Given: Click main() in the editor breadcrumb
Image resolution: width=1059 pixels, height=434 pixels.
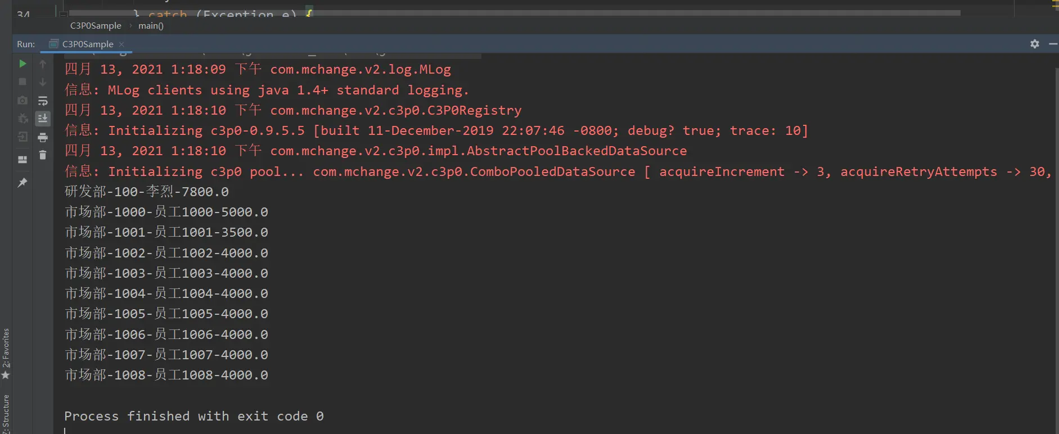Looking at the screenshot, I should [x=151, y=26].
